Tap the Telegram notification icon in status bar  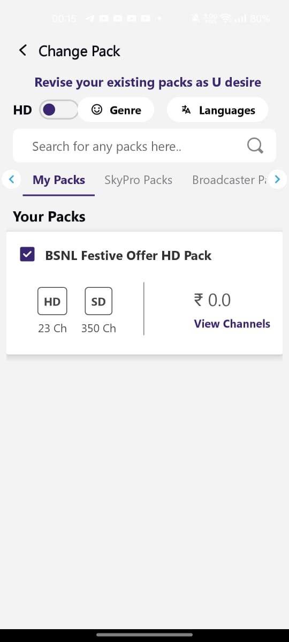(x=90, y=19)
